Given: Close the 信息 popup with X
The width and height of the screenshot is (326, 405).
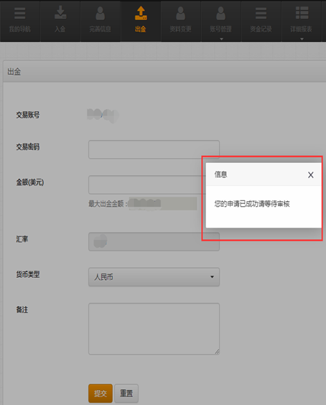Looking at the screenshot, I should pos(311,175).
